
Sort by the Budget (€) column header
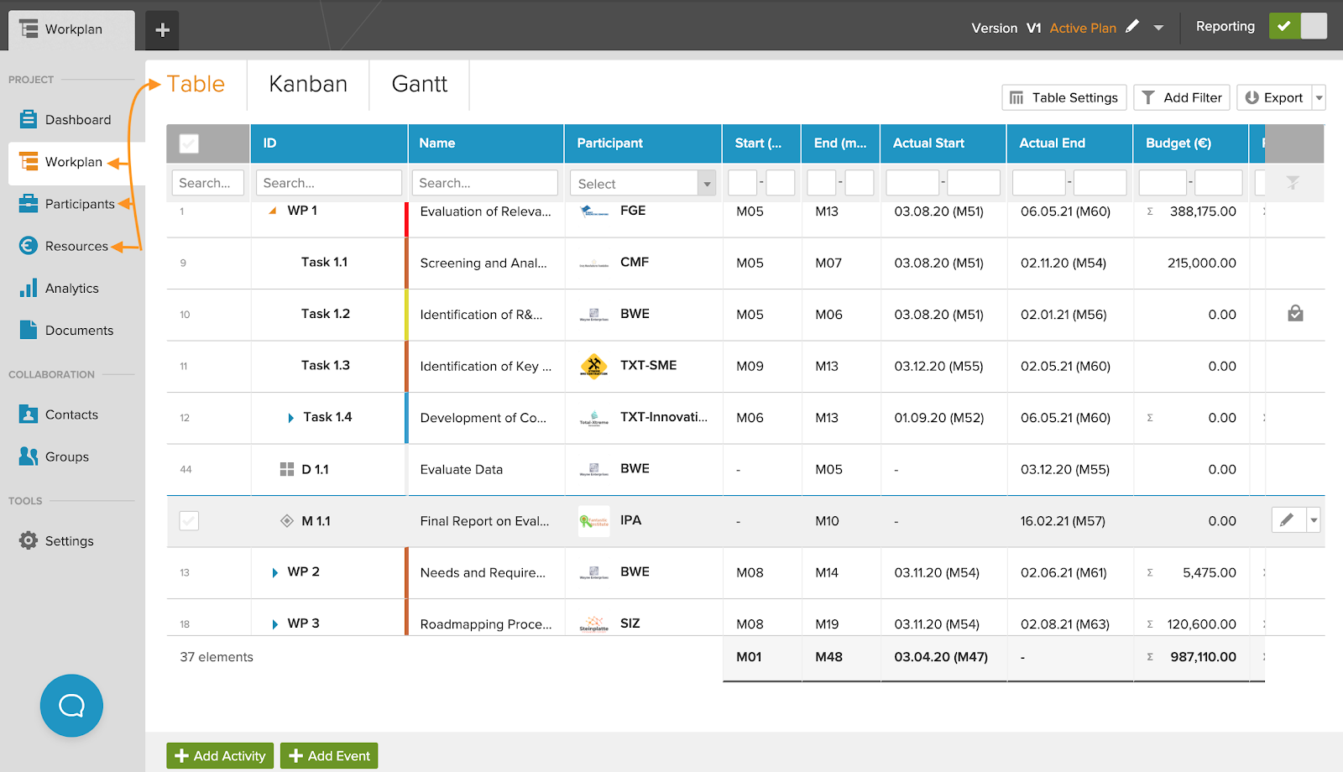1191,143
